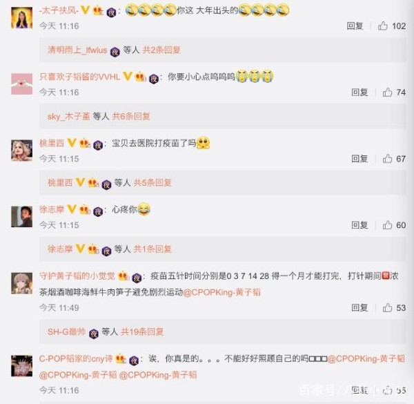This screenshot has width=414, height=404.
Task: Like the comment with 74 likes
Action: click(x=387, y=93)
